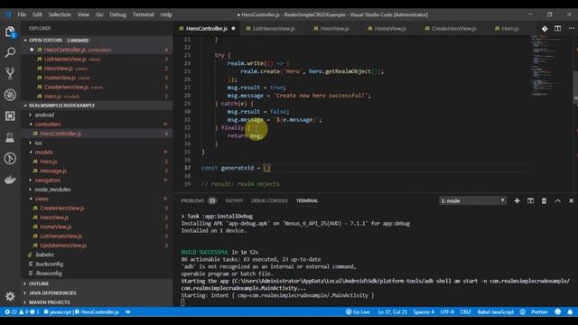Open the .buckconfig file
Image resolution: width=578 pixels, height=325 pixels.
pyautogui.click(x=49, y=264)
